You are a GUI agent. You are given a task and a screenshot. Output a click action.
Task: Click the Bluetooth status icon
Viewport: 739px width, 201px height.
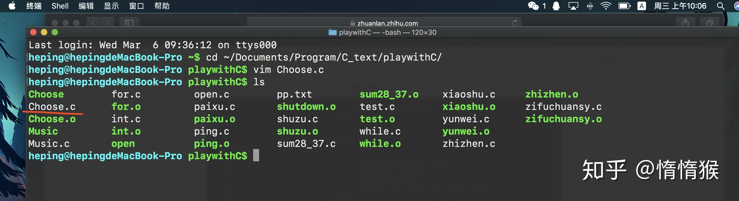(x=590, y=6)
